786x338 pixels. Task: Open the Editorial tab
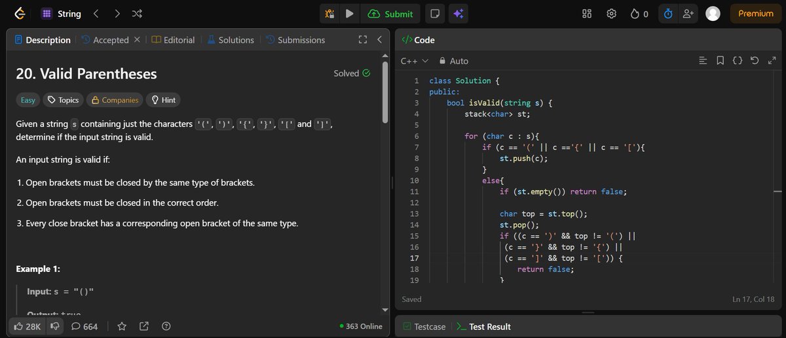click(x=173, y=40)
